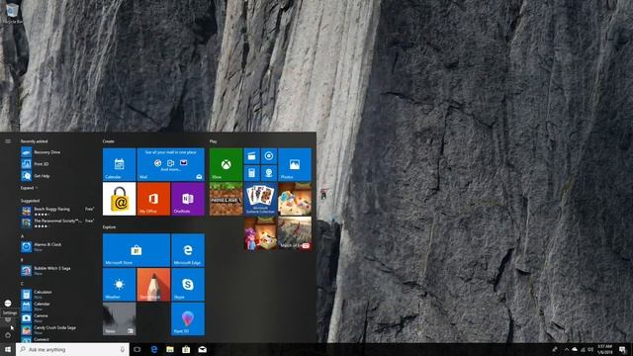Activate Cortana microphone in search box
Viewport: 633px width, 356px height.
tap(123, 349)
